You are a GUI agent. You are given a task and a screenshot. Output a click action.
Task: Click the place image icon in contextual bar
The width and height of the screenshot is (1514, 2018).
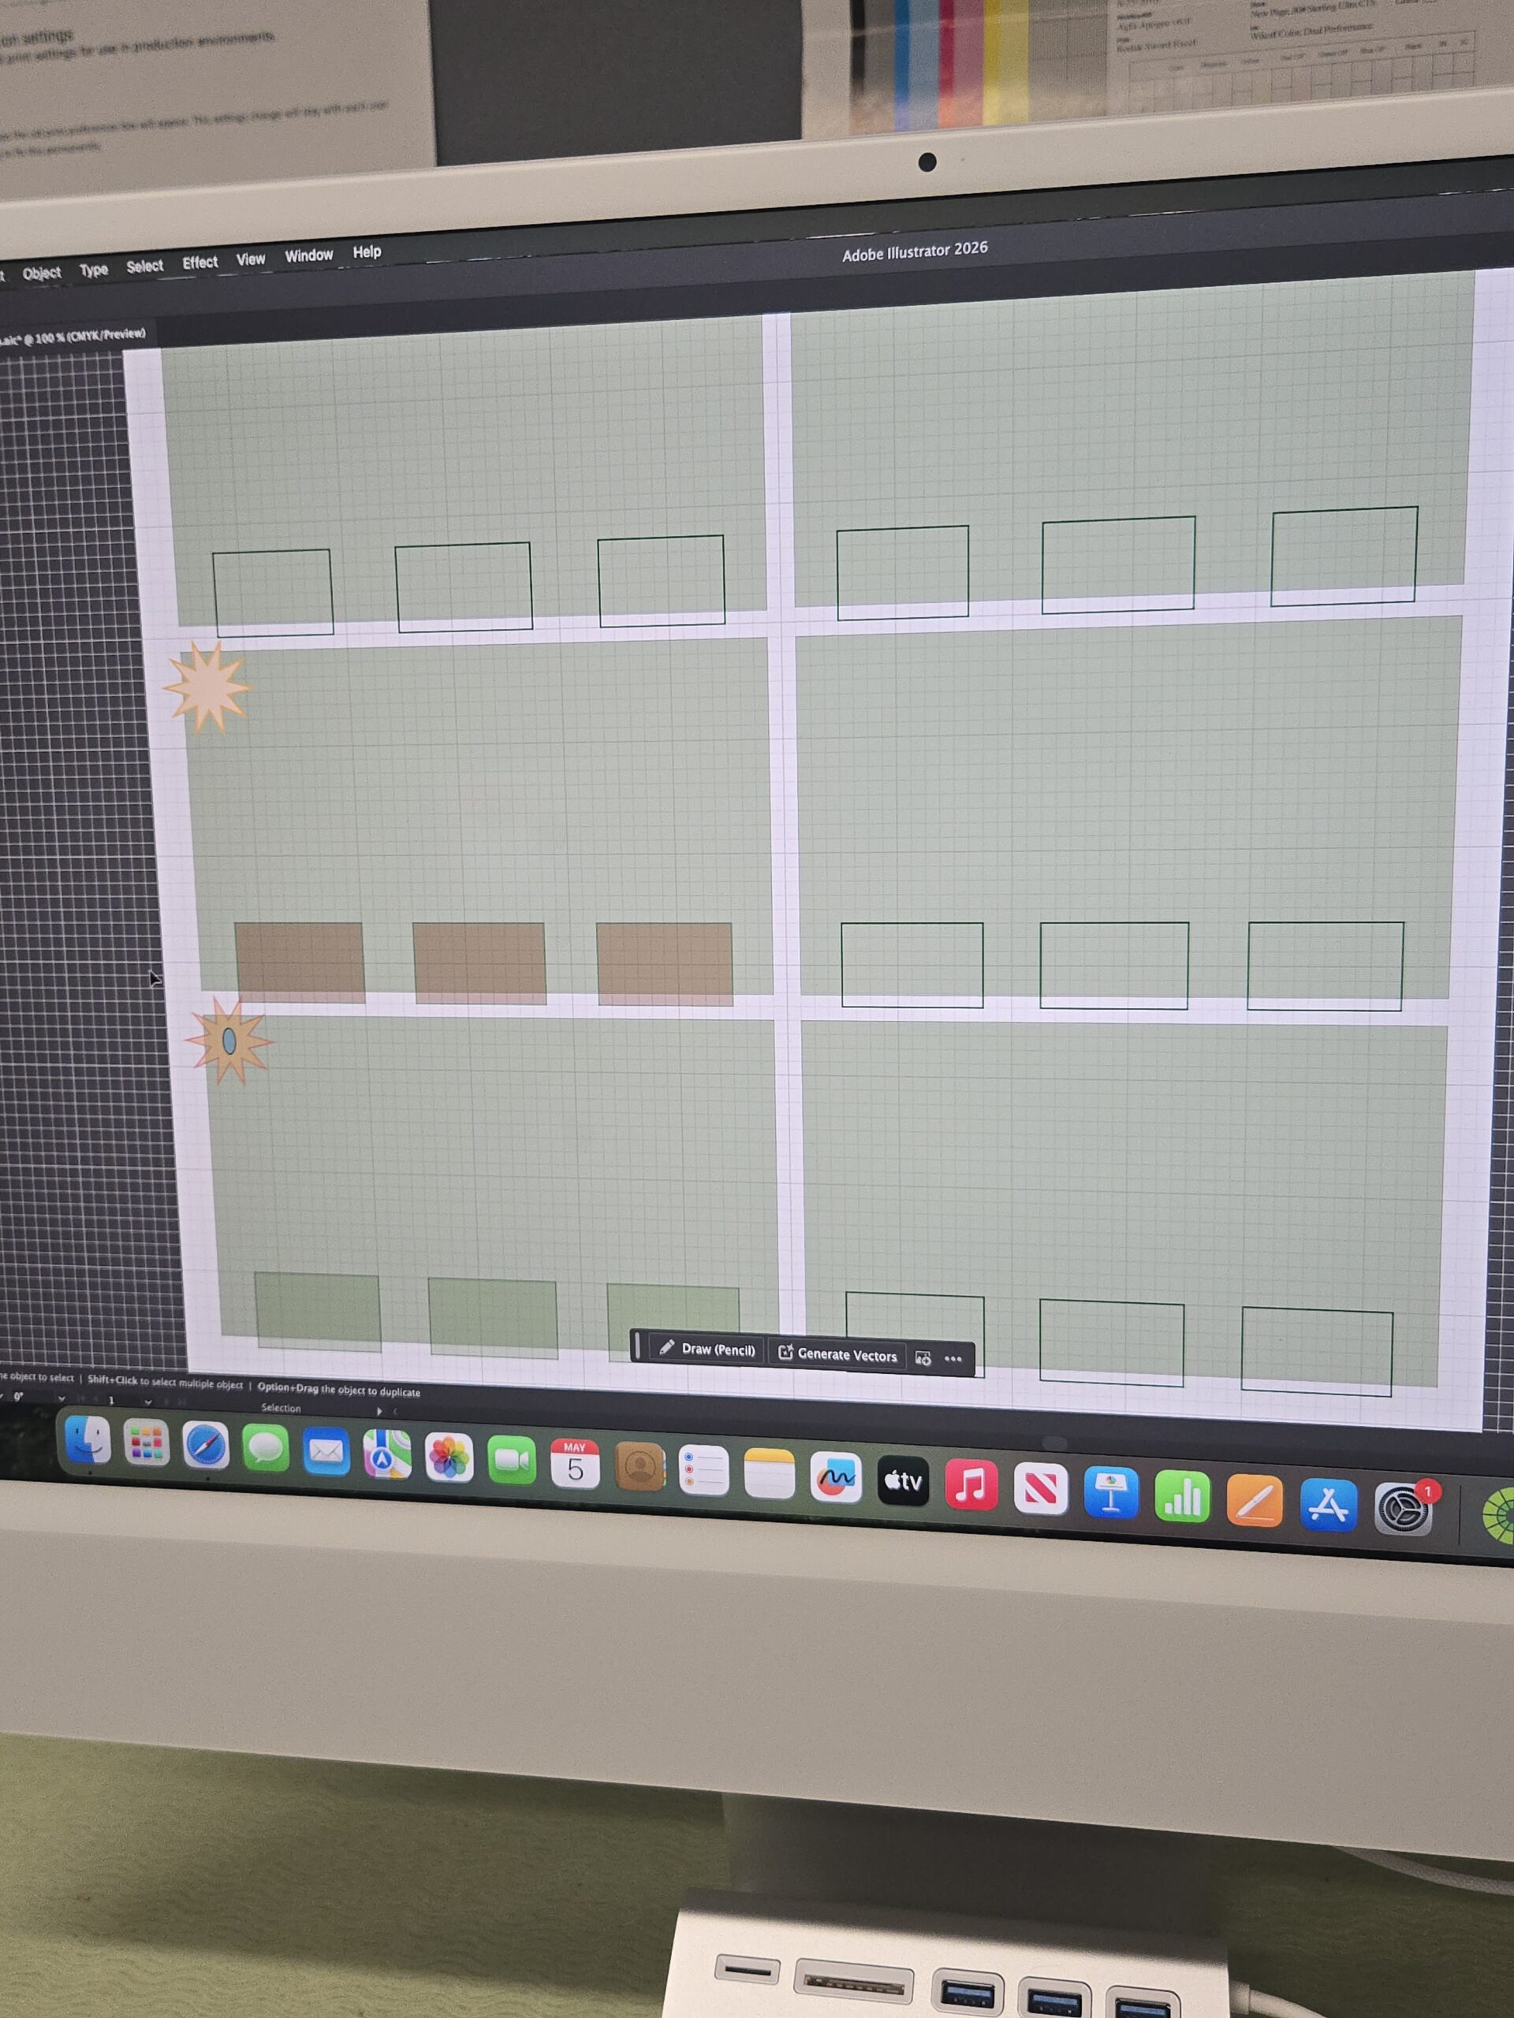(x=923, y=1358)
